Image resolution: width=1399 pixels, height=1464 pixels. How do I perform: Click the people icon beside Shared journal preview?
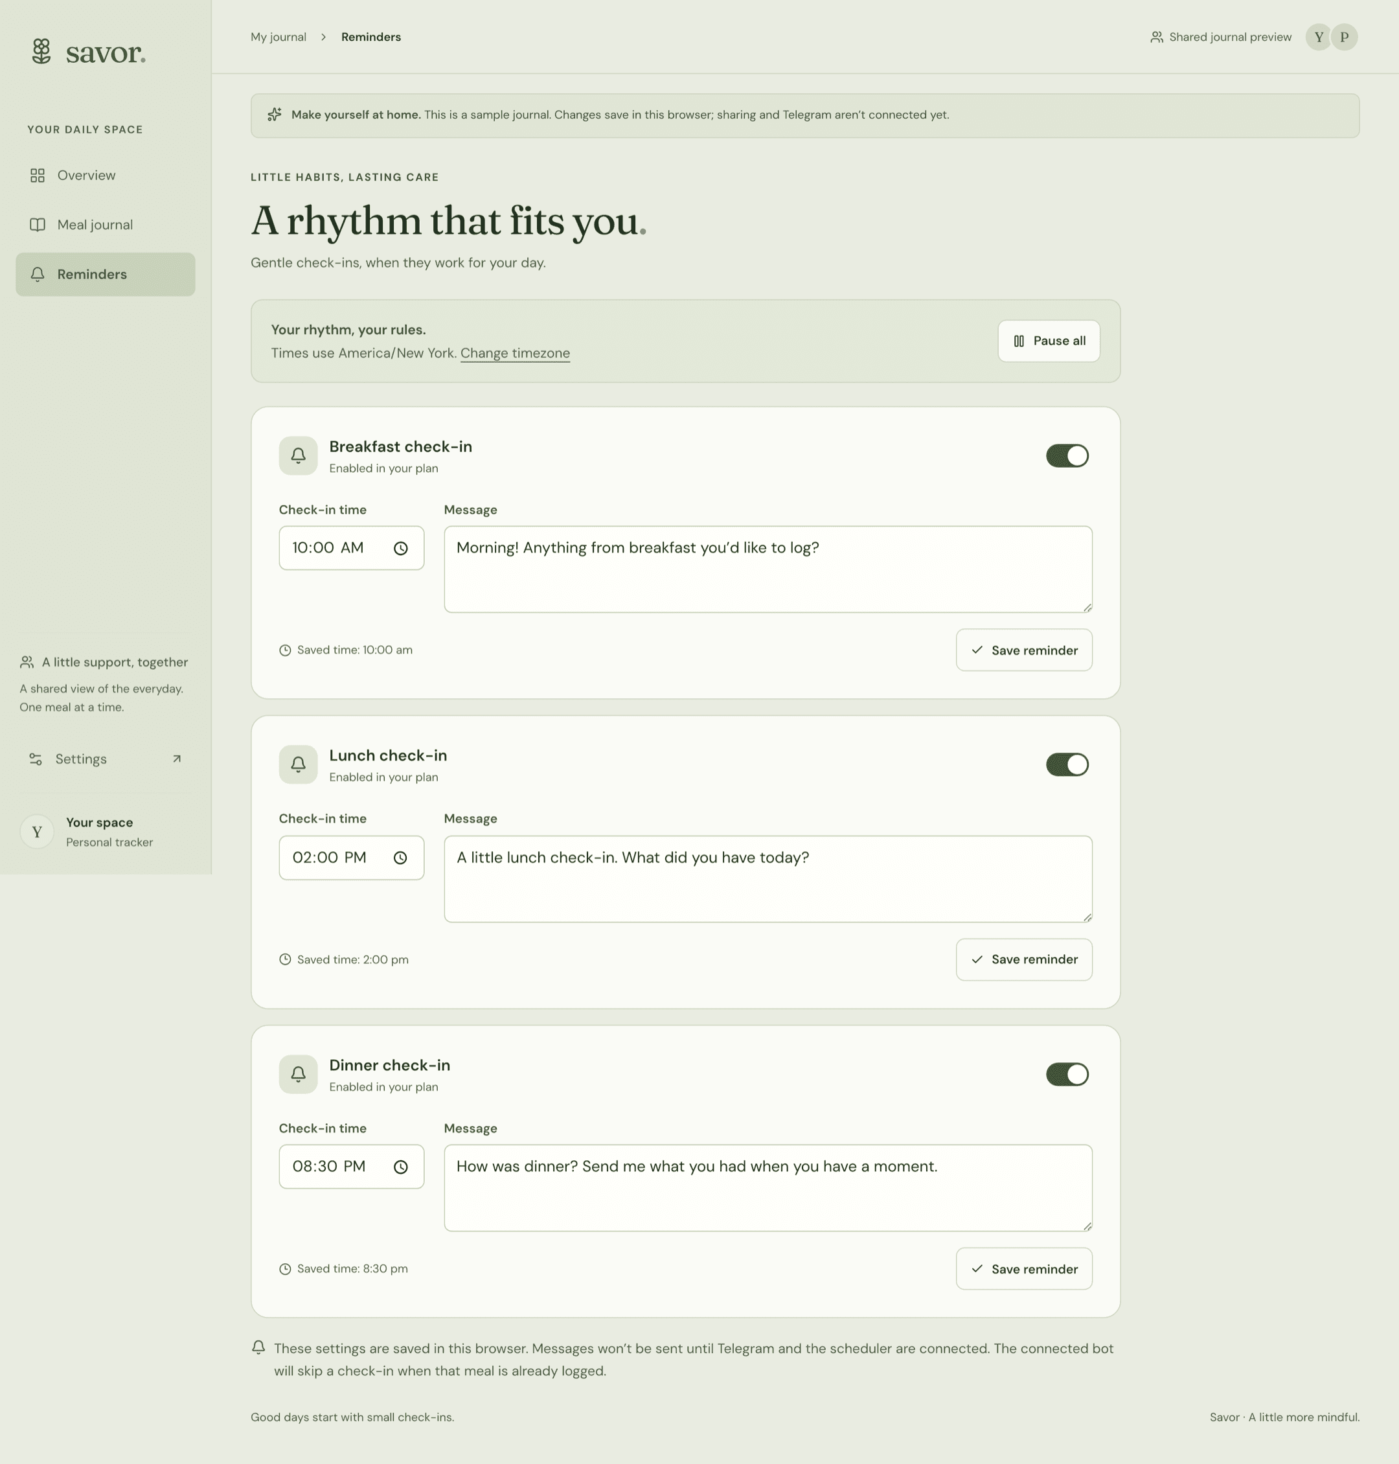(x=1157, y=38)
